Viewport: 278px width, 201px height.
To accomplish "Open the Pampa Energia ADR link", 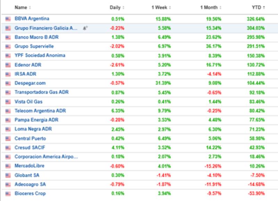I will tap(36, 120).
